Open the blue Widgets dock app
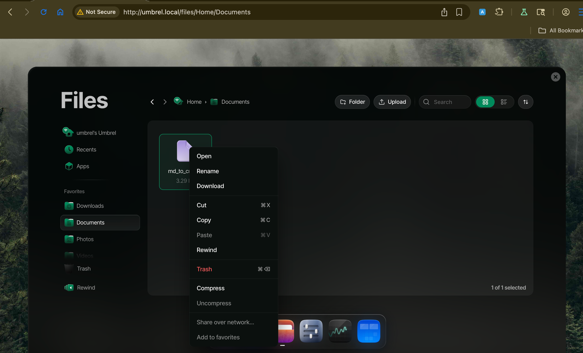This screenshot has height=353, width=583. click(x=369, y=331)
